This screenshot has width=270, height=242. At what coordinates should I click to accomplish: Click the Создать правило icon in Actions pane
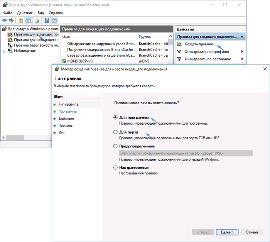179,44
